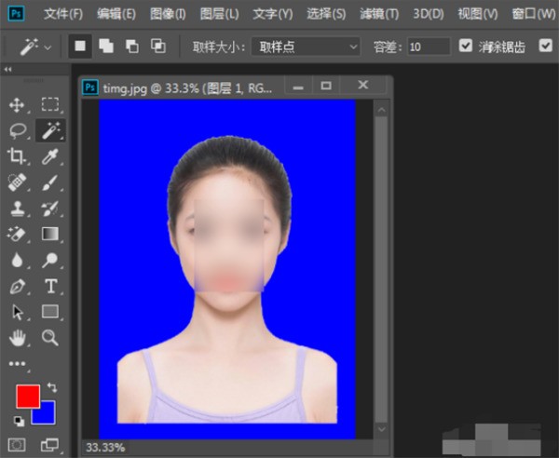Open the 滤镜(T) filter menu

click(380, 14)
